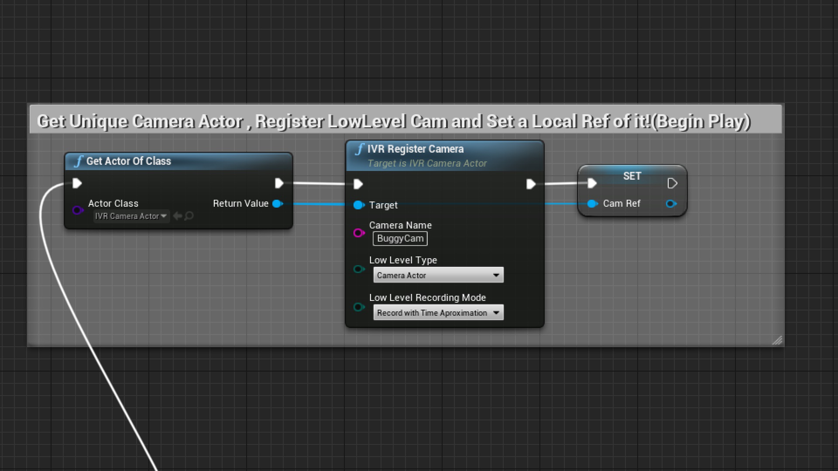Click the Camera Name input pin icon
Image resolution: width=838 pixels, height=471 pixels.
[359, 233]
